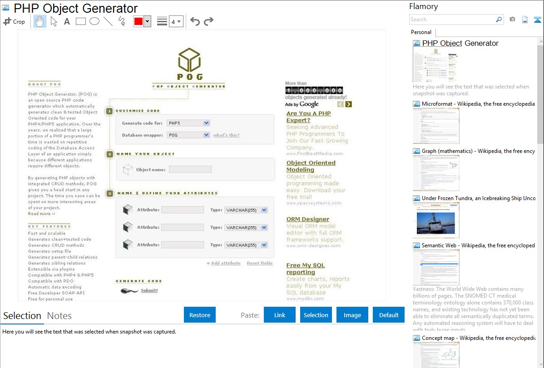Click the POG cube logo
544x368 pixels.
(189, 59)
